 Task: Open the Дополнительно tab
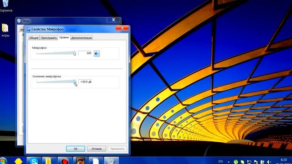coord(82,38)
